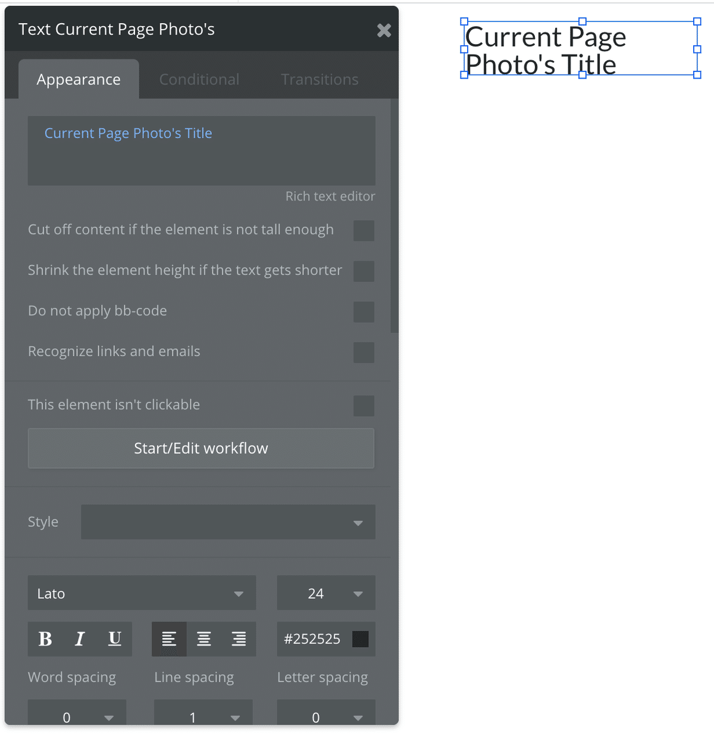Click the Start/Edit workflow button
This screenshot has width=714, height=740.
[x=201, y=448]
